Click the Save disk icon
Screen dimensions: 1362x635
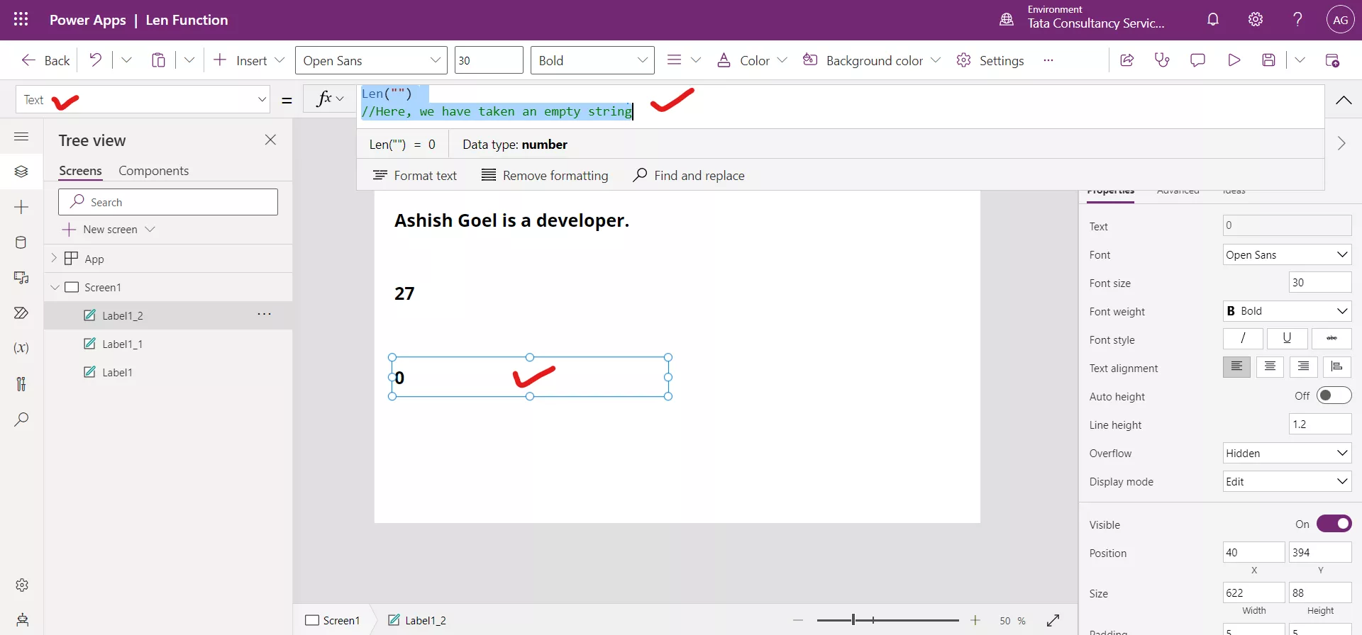(1269, 60)
